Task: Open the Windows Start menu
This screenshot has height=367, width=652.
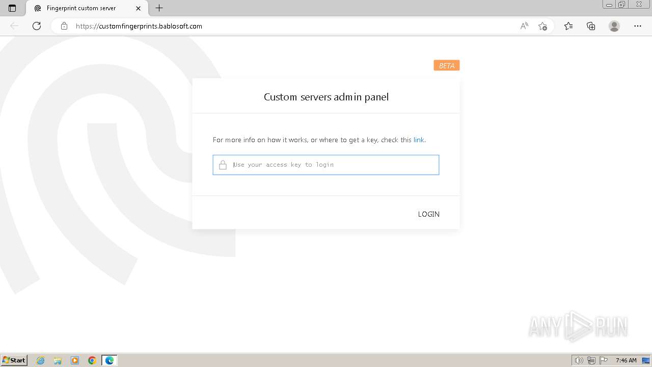Action: point(14,360)
